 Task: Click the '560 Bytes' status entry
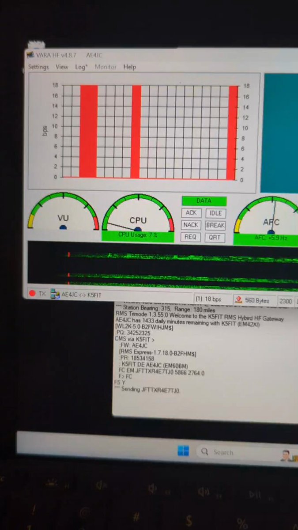click(x=257, y=300)
